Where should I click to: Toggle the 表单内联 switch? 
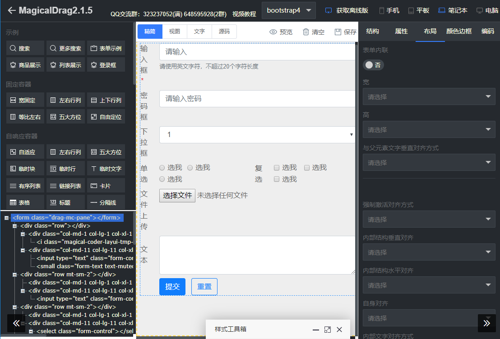click(373, 64)
